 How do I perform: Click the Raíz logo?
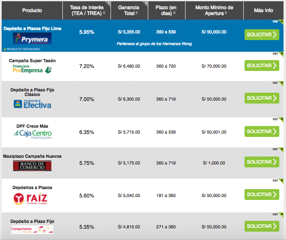point(30,199)
